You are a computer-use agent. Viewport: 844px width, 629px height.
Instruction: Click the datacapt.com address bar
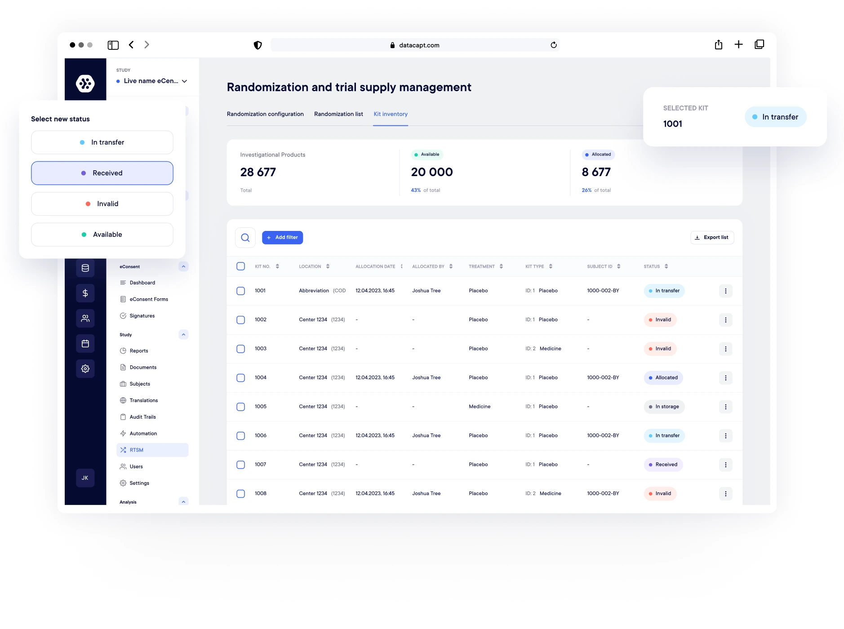coord(415,45)
